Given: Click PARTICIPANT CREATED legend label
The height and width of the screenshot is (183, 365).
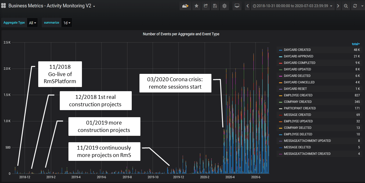Looking at the screenshot, I should [299, 109].
